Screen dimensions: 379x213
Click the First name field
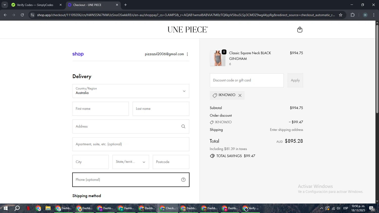click(x=101, y=109)
